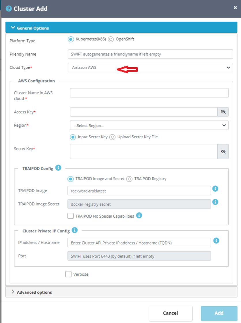This screenshot has width=241, height=323.
Task: Choose Input Secret Key option
Action: tap(73, 137)
